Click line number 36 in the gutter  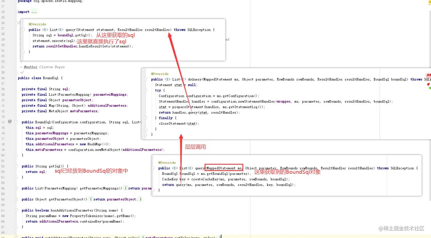click(x=3, y=78)
